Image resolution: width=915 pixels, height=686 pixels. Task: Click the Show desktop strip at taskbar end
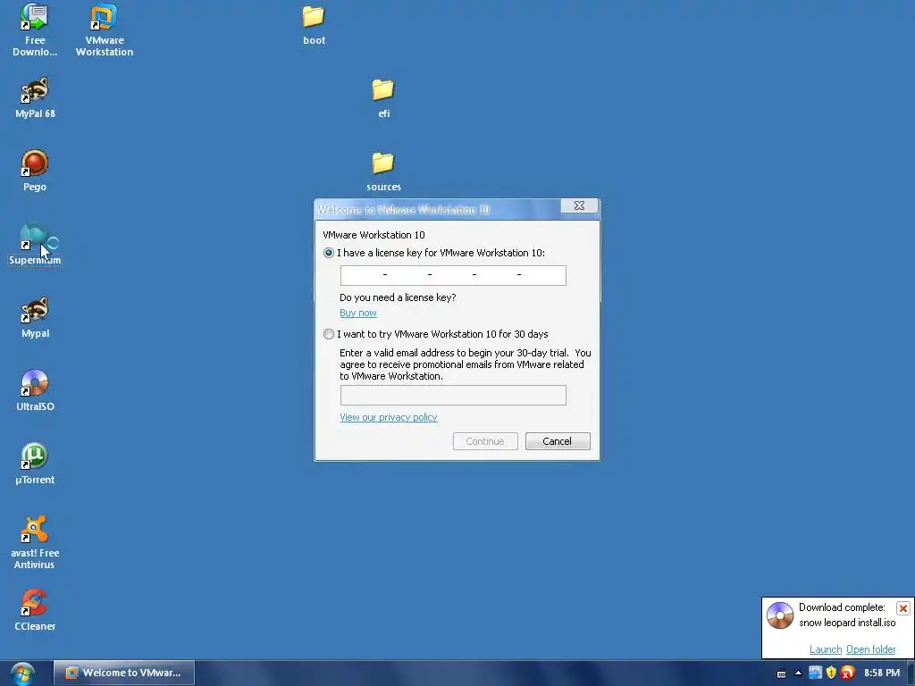911,673
